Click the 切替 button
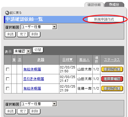The image size is (128, 117). [38, 50]
